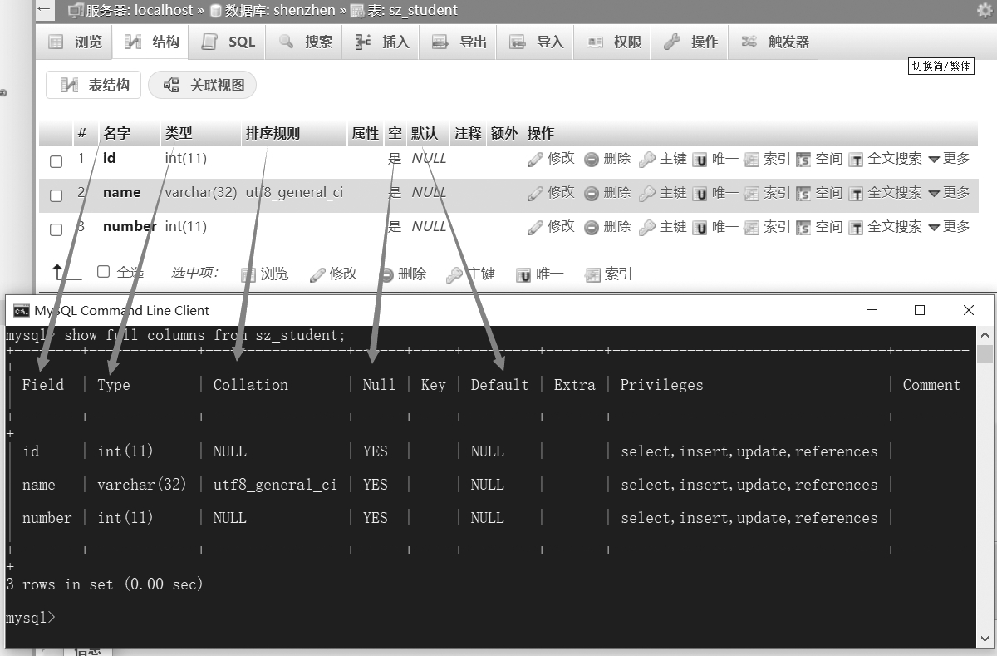Click the console scrollbar up arrow
The width and height of the screenshot is (997, 656).
[985, 335]
